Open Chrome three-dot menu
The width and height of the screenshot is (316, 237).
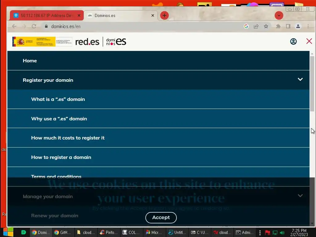pos(308,26)
